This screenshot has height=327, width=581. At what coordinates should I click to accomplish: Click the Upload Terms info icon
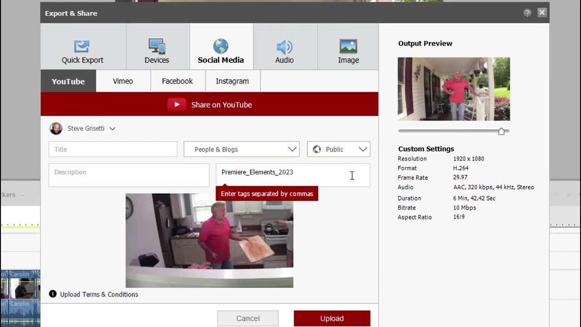(53, 294)
